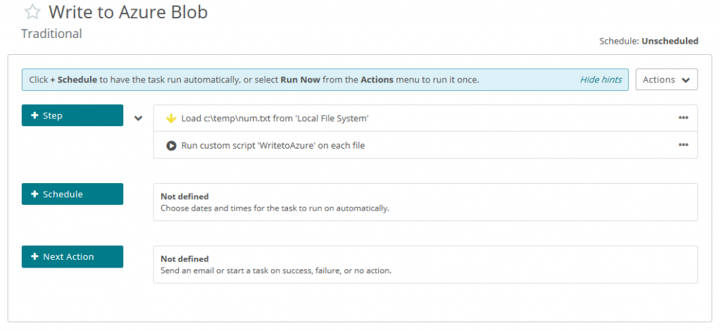
Task: Click the Schedule 'Not defined' panel
Action: click(425, 202)
